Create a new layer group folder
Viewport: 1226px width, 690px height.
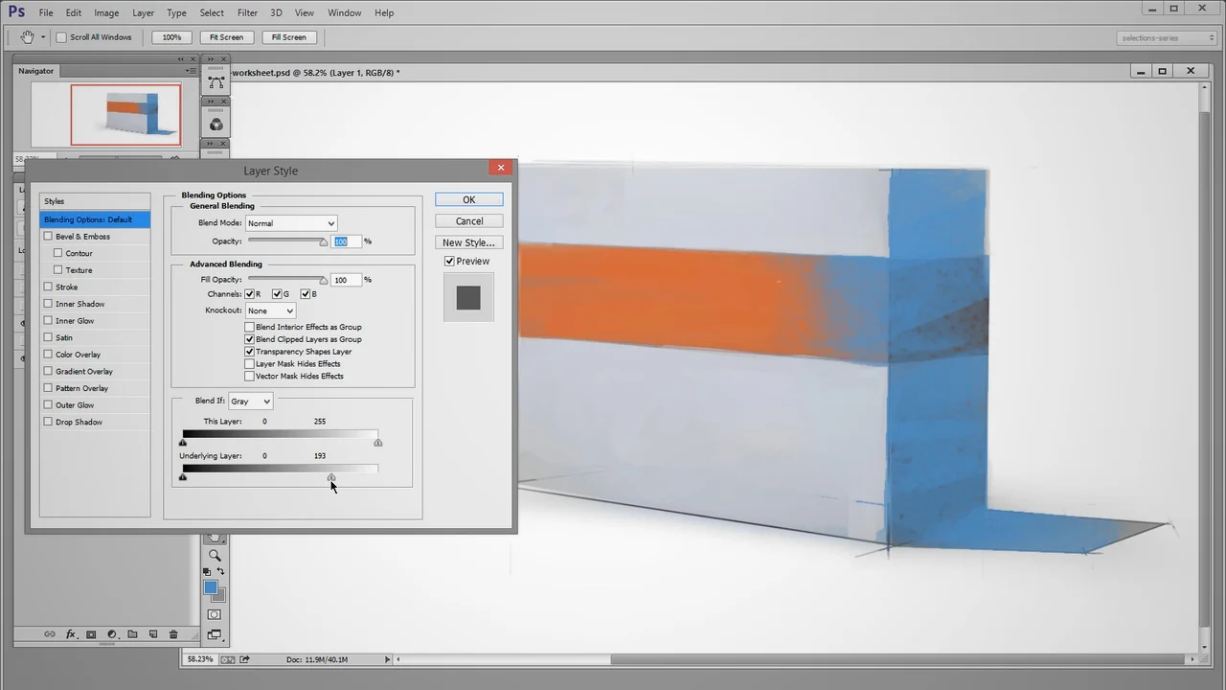[x=132, y=633]
